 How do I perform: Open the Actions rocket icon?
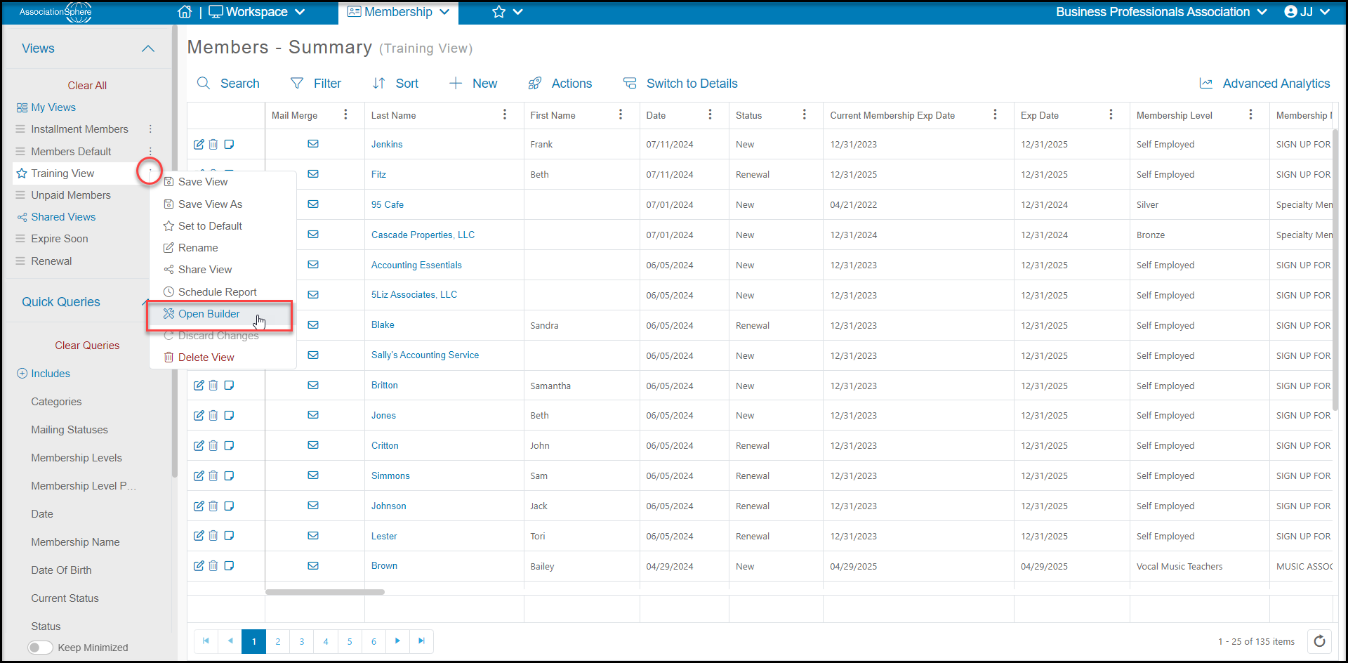pos(535,84)
